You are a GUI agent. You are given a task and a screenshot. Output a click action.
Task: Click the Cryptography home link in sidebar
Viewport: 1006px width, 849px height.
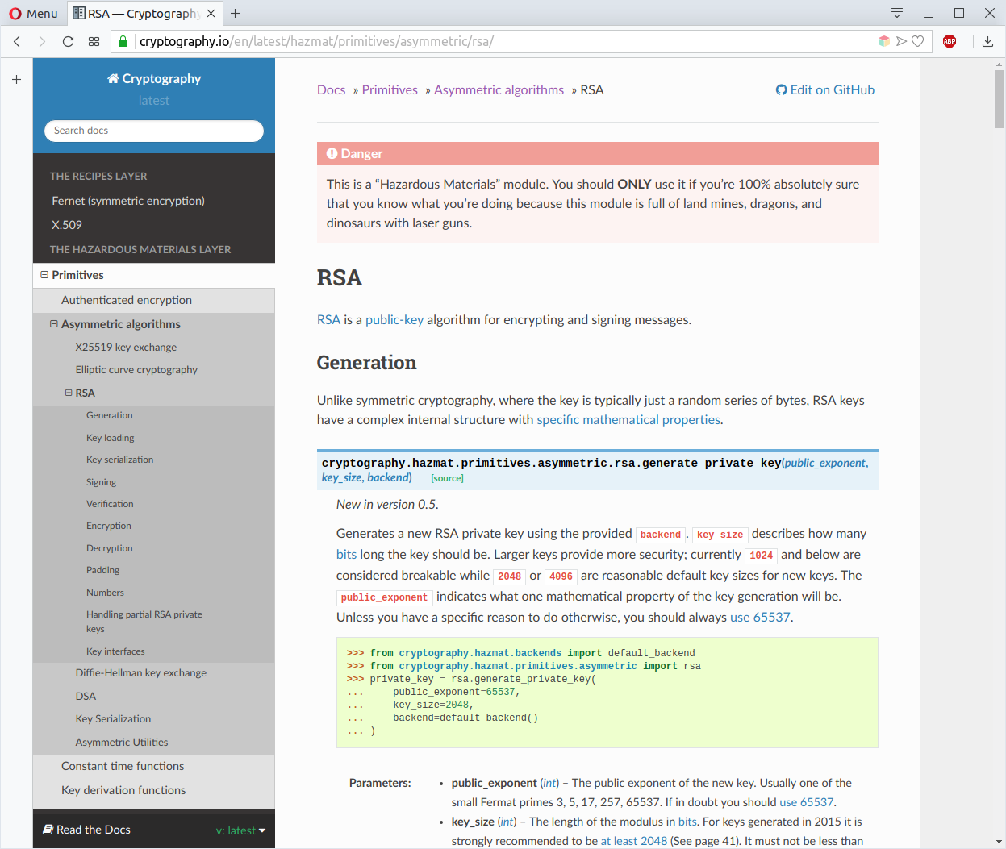pos(154,78)
